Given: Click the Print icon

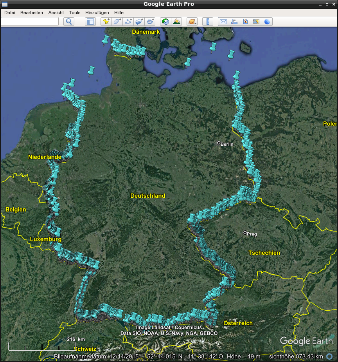Looking at the screenshot, I should (234, 22).
